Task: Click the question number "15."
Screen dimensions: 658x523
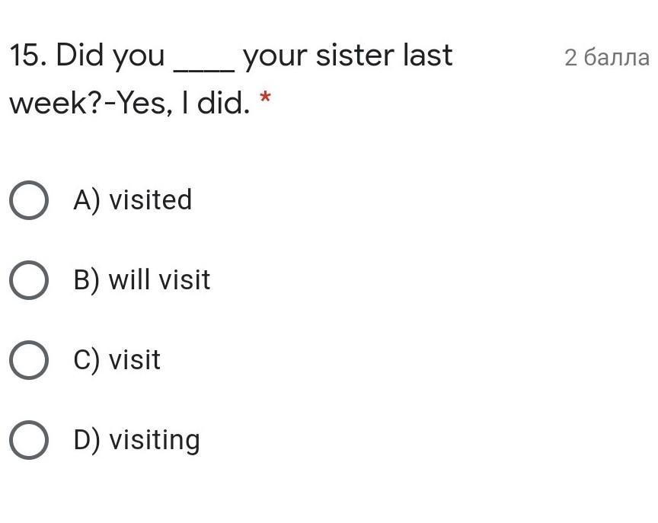Action: pyautogui.click(x=28, y=56)
